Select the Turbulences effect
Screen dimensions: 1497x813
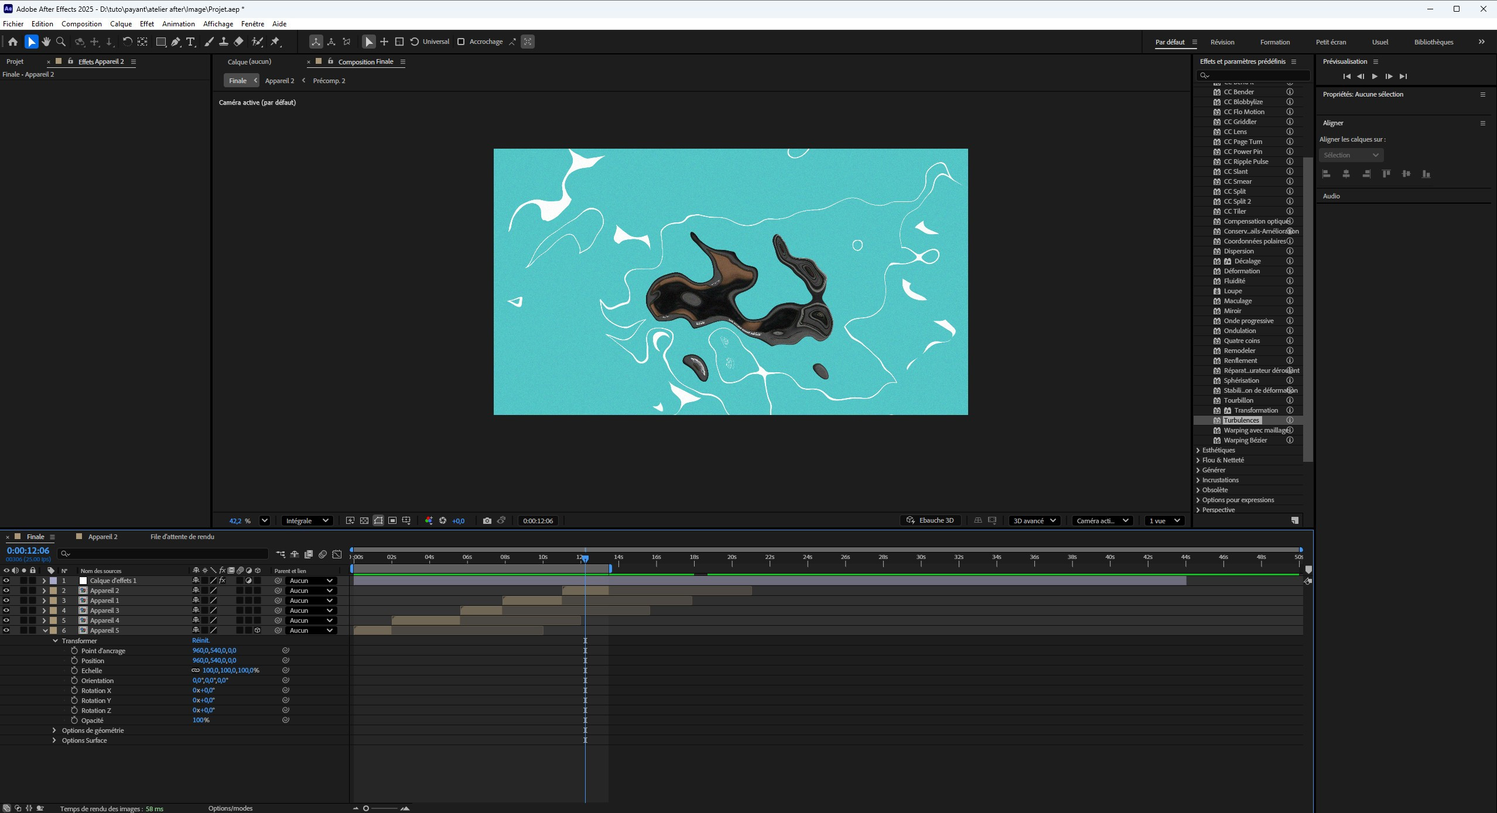coord(1241,420)
